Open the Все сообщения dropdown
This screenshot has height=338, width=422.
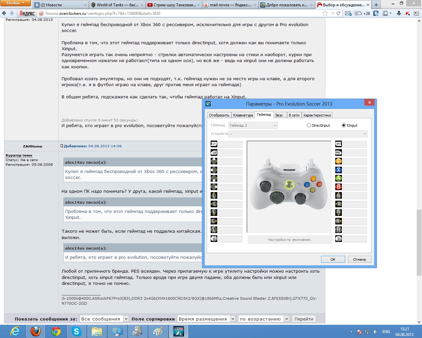tap(104, 319)
